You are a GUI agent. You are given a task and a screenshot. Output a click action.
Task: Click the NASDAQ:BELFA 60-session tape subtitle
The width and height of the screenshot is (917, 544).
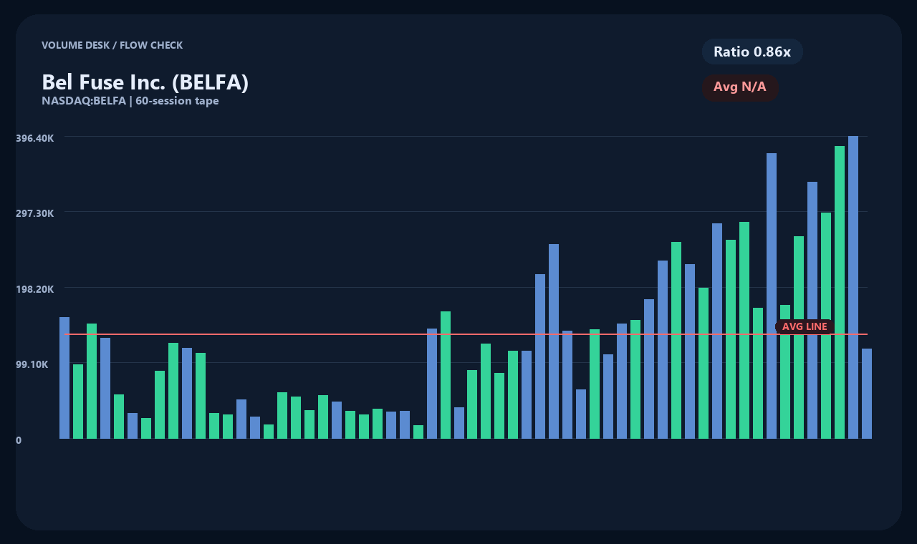pos(130,101)
